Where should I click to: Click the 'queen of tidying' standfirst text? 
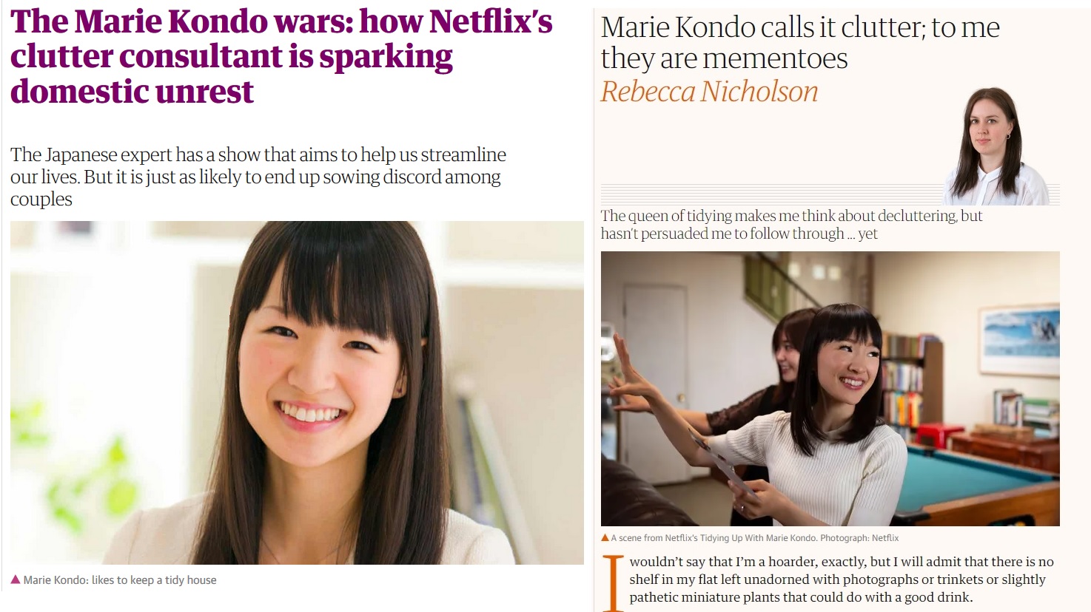791,225
